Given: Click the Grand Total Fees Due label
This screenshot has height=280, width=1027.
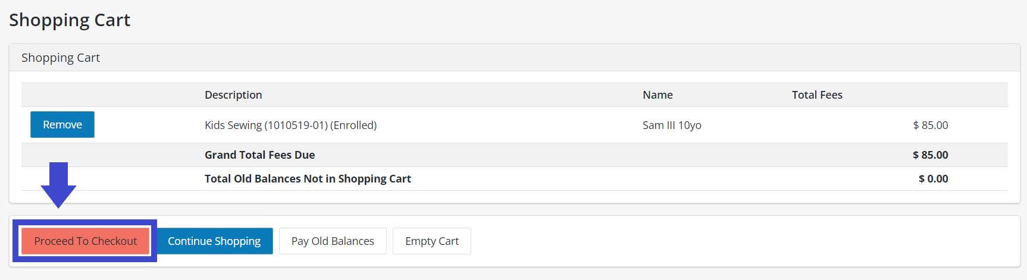Looking at the screenshot, I should click(x=259, y=155).
